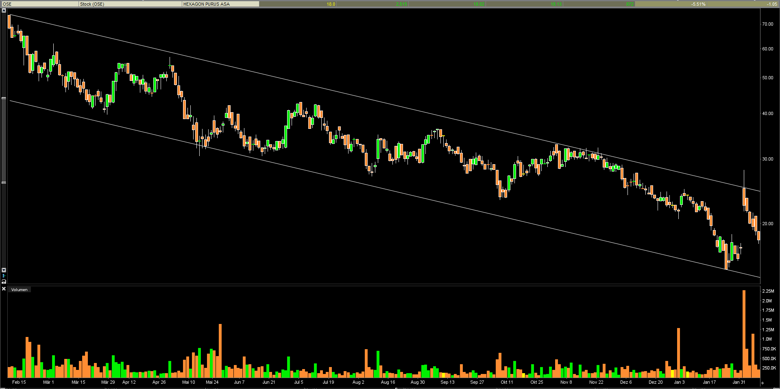This screenshot has height=389, width=780.
Task: Click the 18.13 ask price cell
Action: (x=525, y=4)
